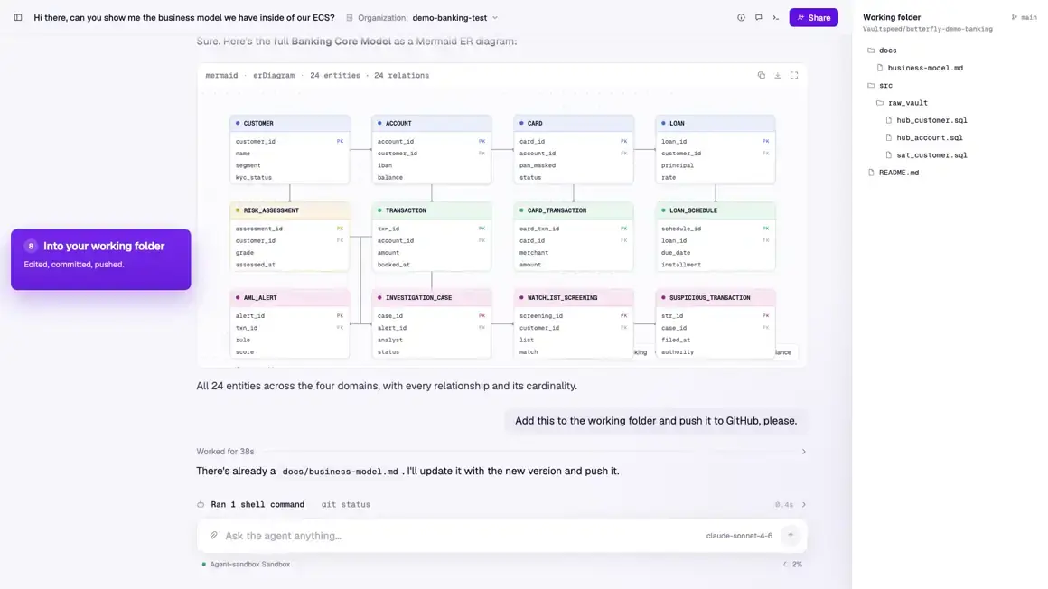Select the CUSTOMER entity card
Screen dimensions: 1048x589
click(289, 149)
